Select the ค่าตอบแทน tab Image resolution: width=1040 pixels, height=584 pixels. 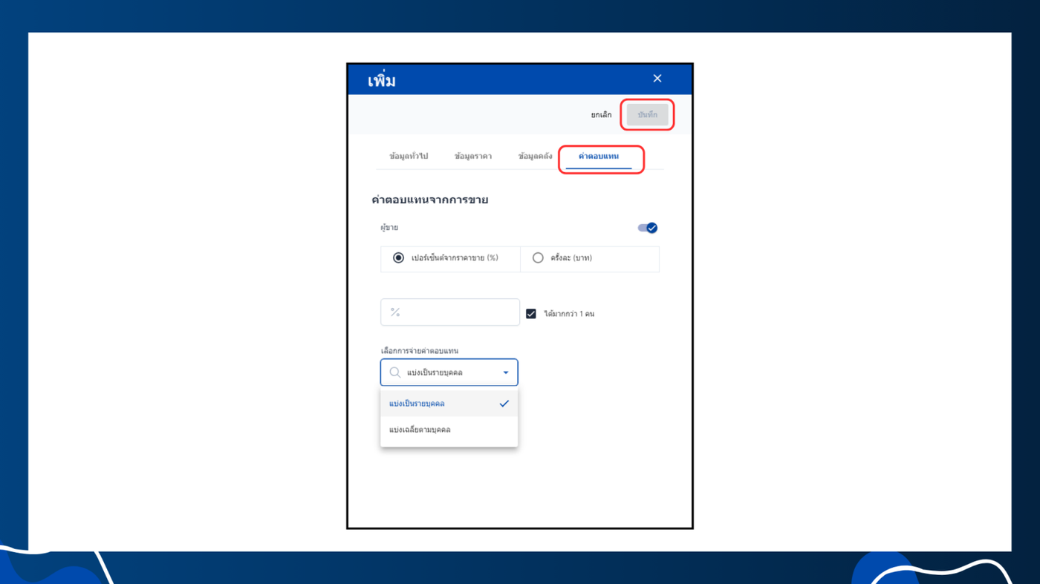(x=599, y=157)
